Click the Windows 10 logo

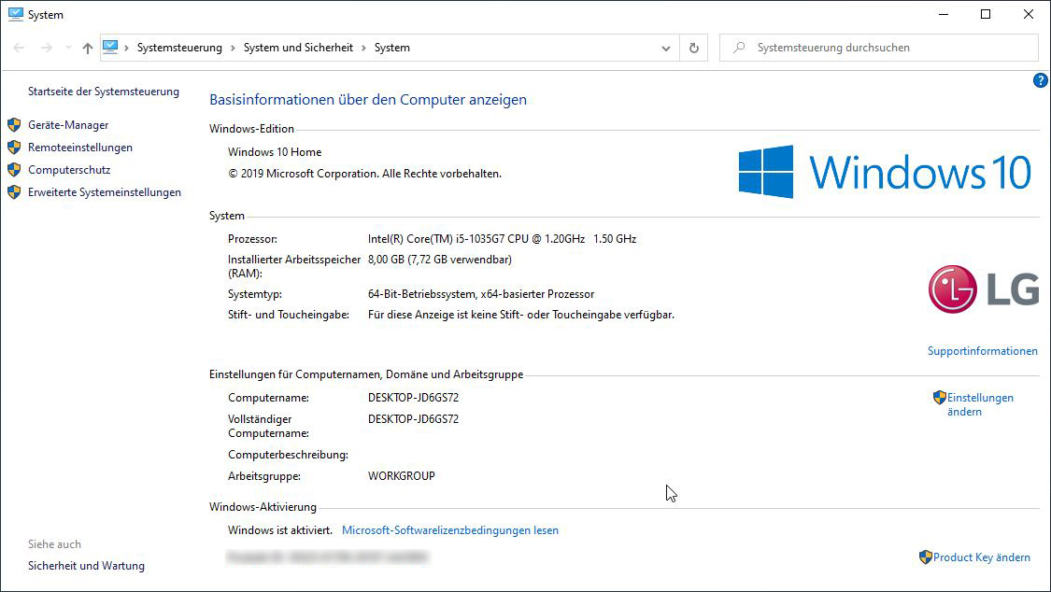pos(885,172)
